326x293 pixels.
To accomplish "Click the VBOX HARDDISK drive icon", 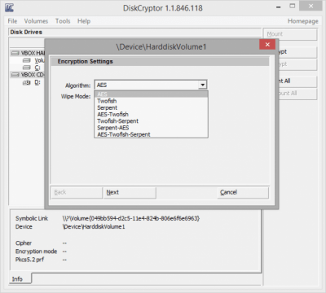I will tap(15, 53).
